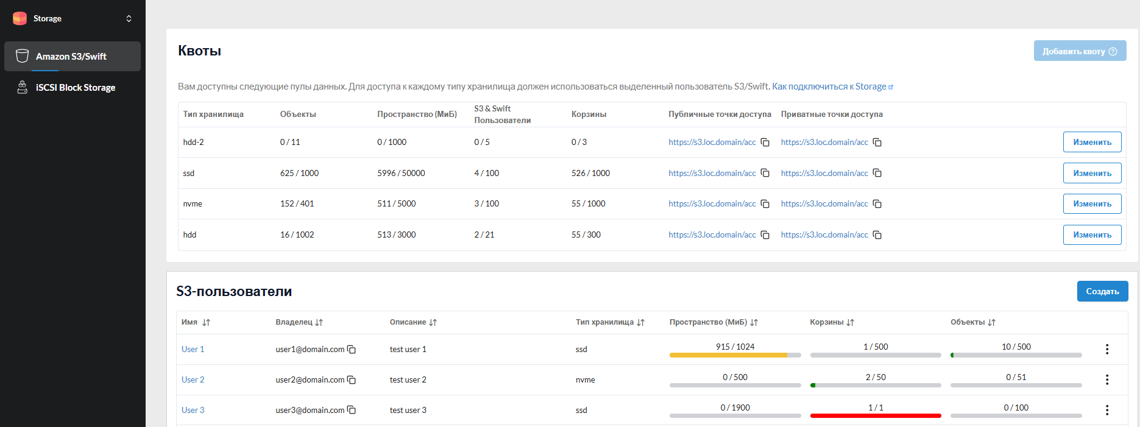
Task: Sort S3 users by Объекты
Action: tap(991, 322)
